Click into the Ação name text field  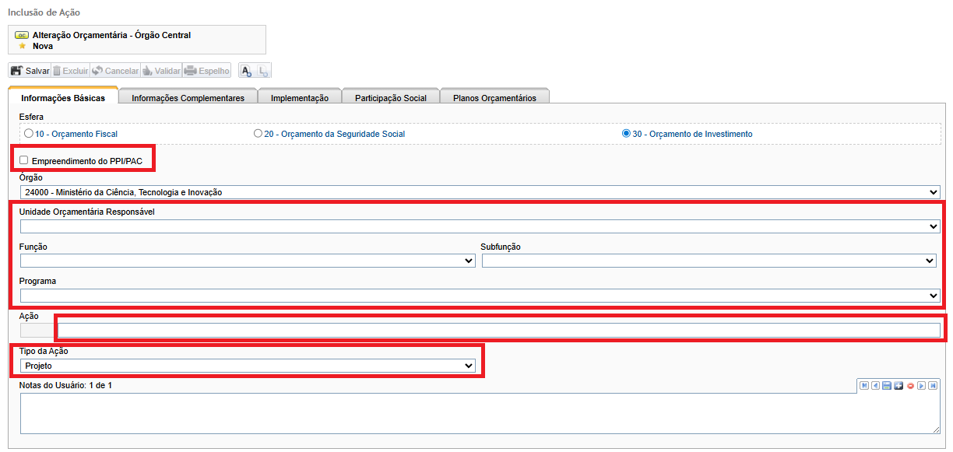[x=498, y=331]
